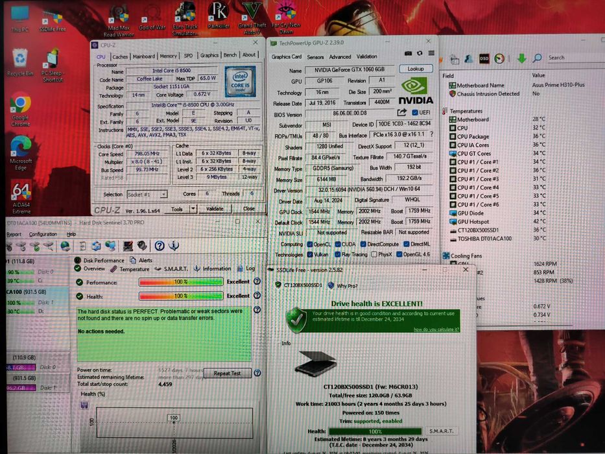This screenshot has height=454, width=605.
Task: Open Google Chrome desktop shortcut
Action: 21,110
